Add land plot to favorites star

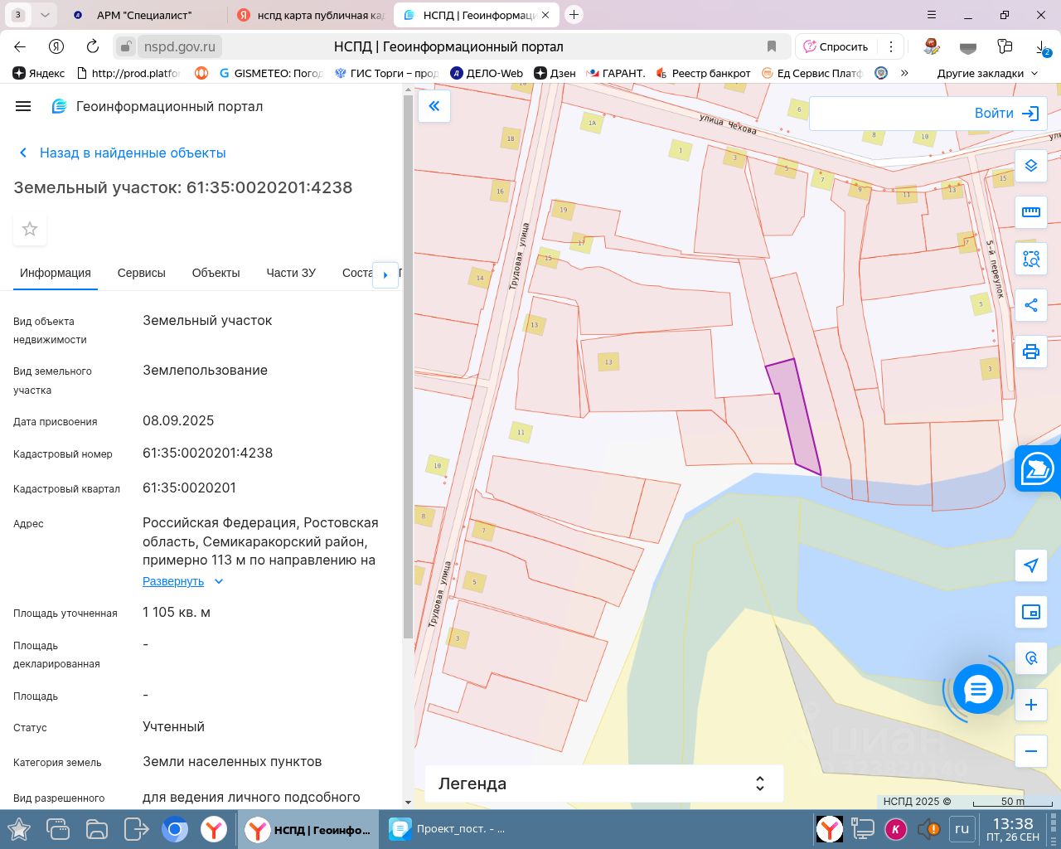(30, 229)
